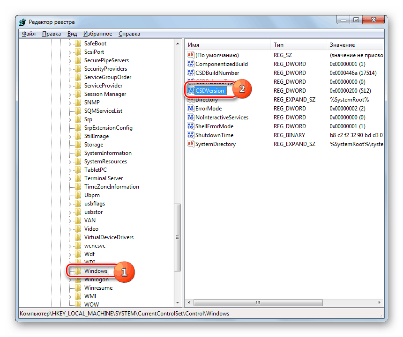This screenshot has width=403, height=337.
Task: Open the Правка menu
Action: coord(52,33)
